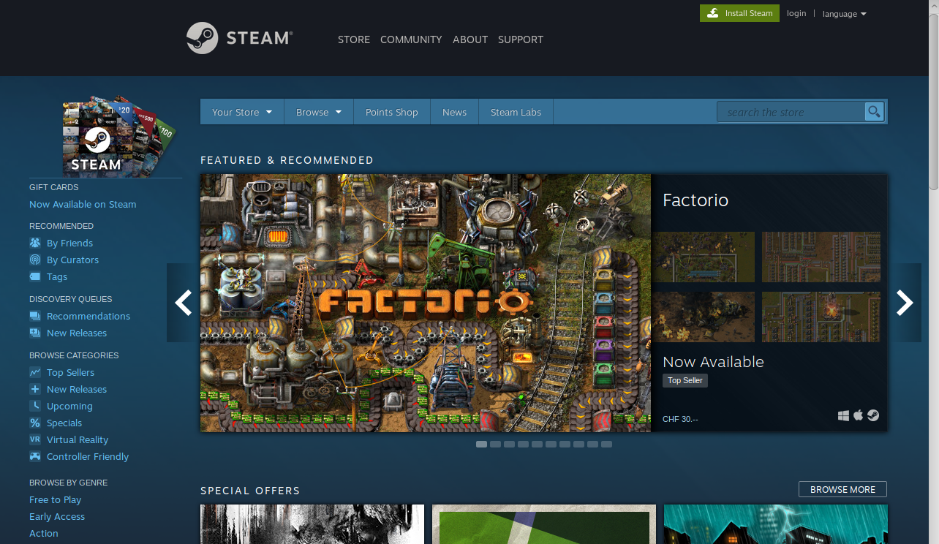Screen dimensions: 939x544
Task: Expand the Your Store dropdown
Action: click(x=241, y=112)
